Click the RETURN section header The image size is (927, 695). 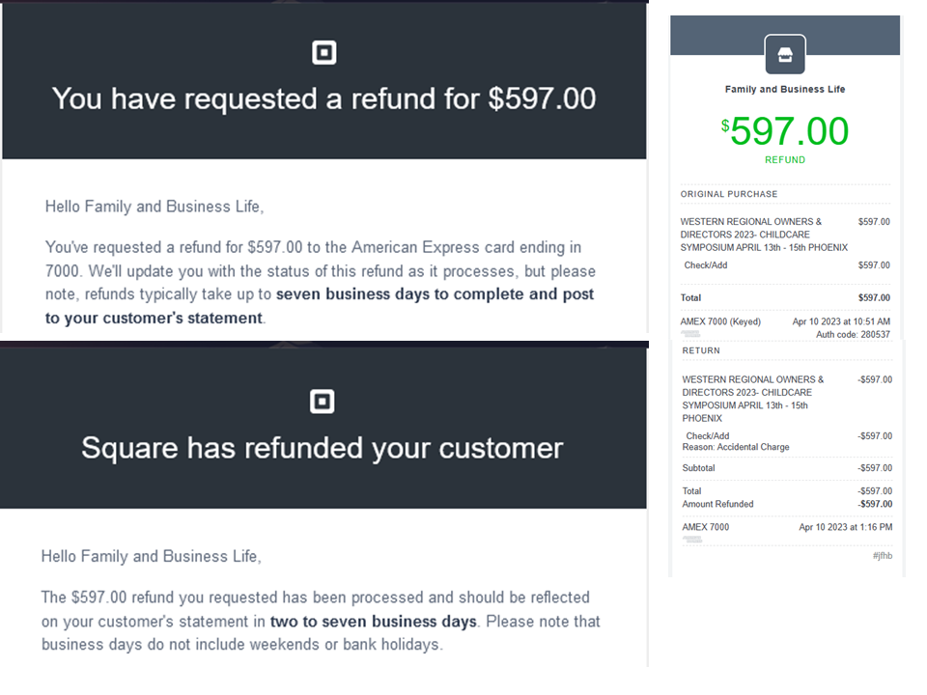click(701, 350)
